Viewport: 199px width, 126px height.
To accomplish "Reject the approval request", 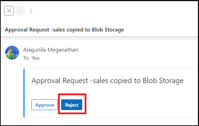I will (72, 105).
